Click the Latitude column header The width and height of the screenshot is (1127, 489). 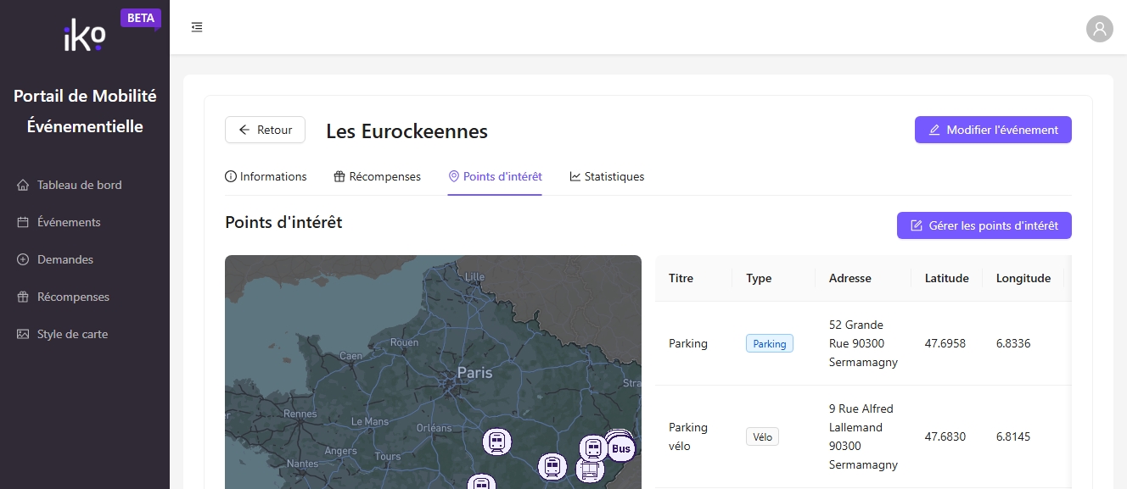pos(947,278)
